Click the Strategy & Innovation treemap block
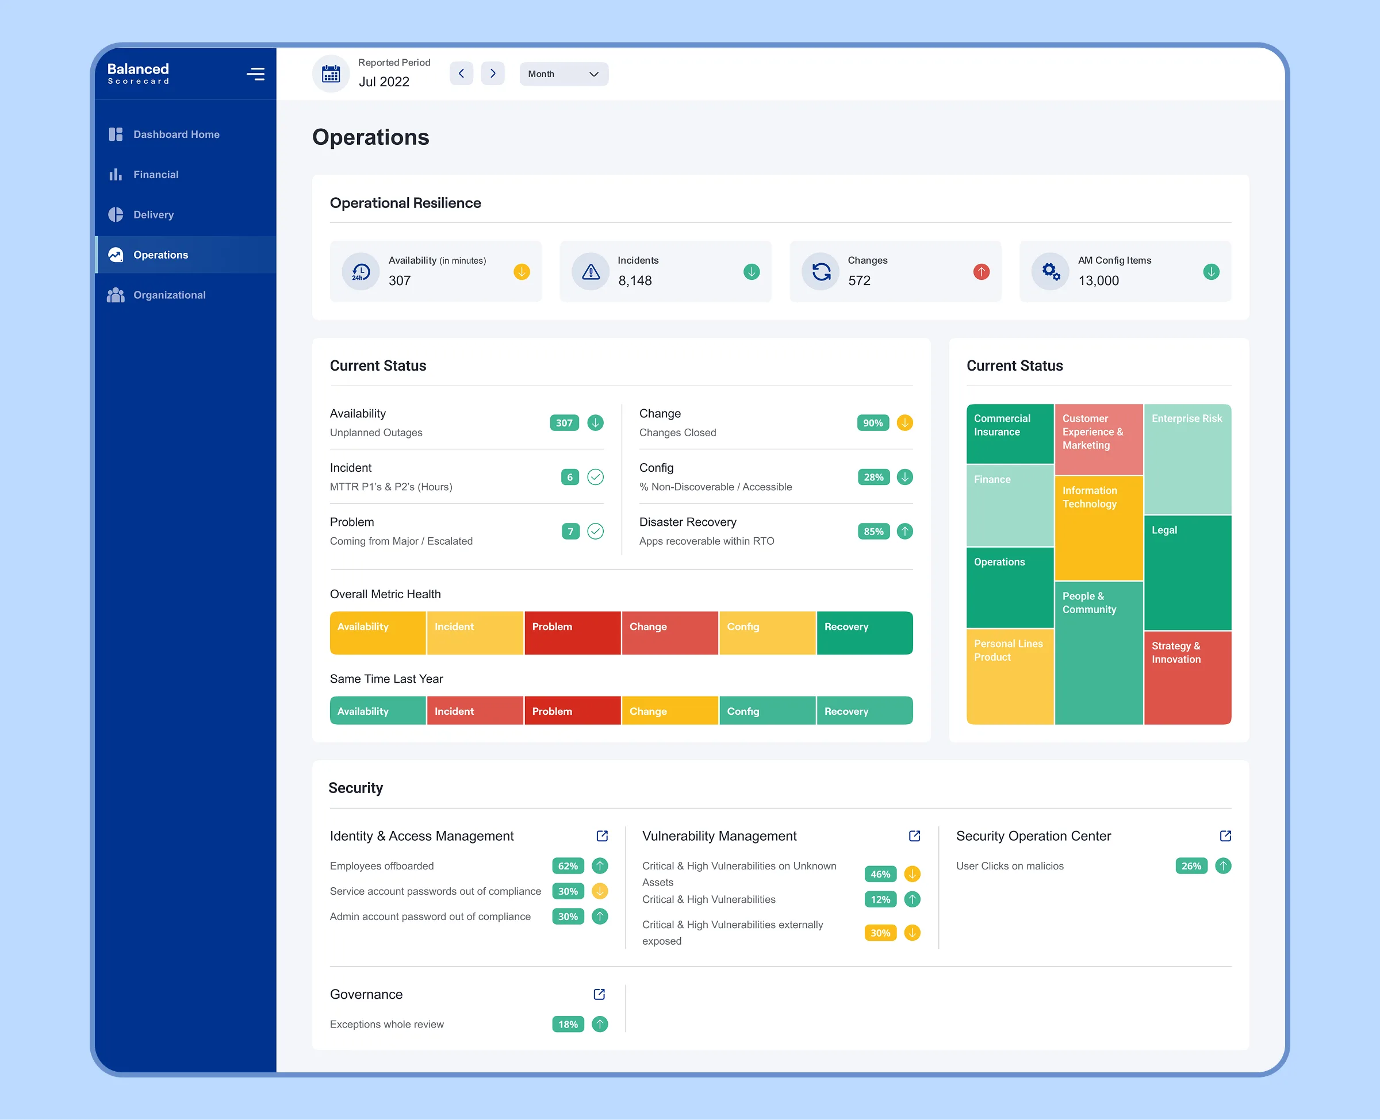 (1187, 678)
